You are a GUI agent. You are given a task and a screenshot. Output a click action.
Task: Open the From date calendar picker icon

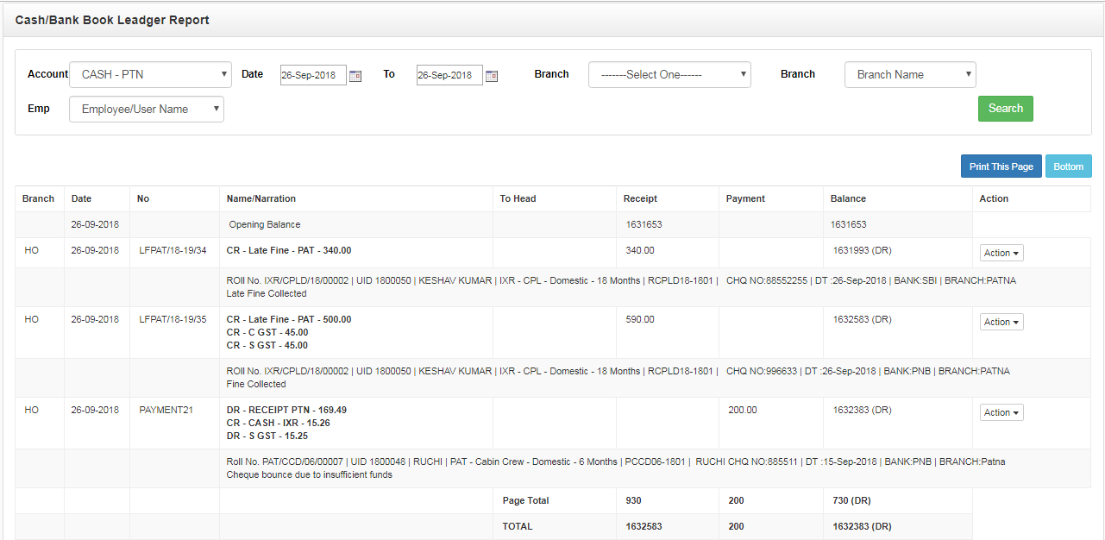click(355, 76)
